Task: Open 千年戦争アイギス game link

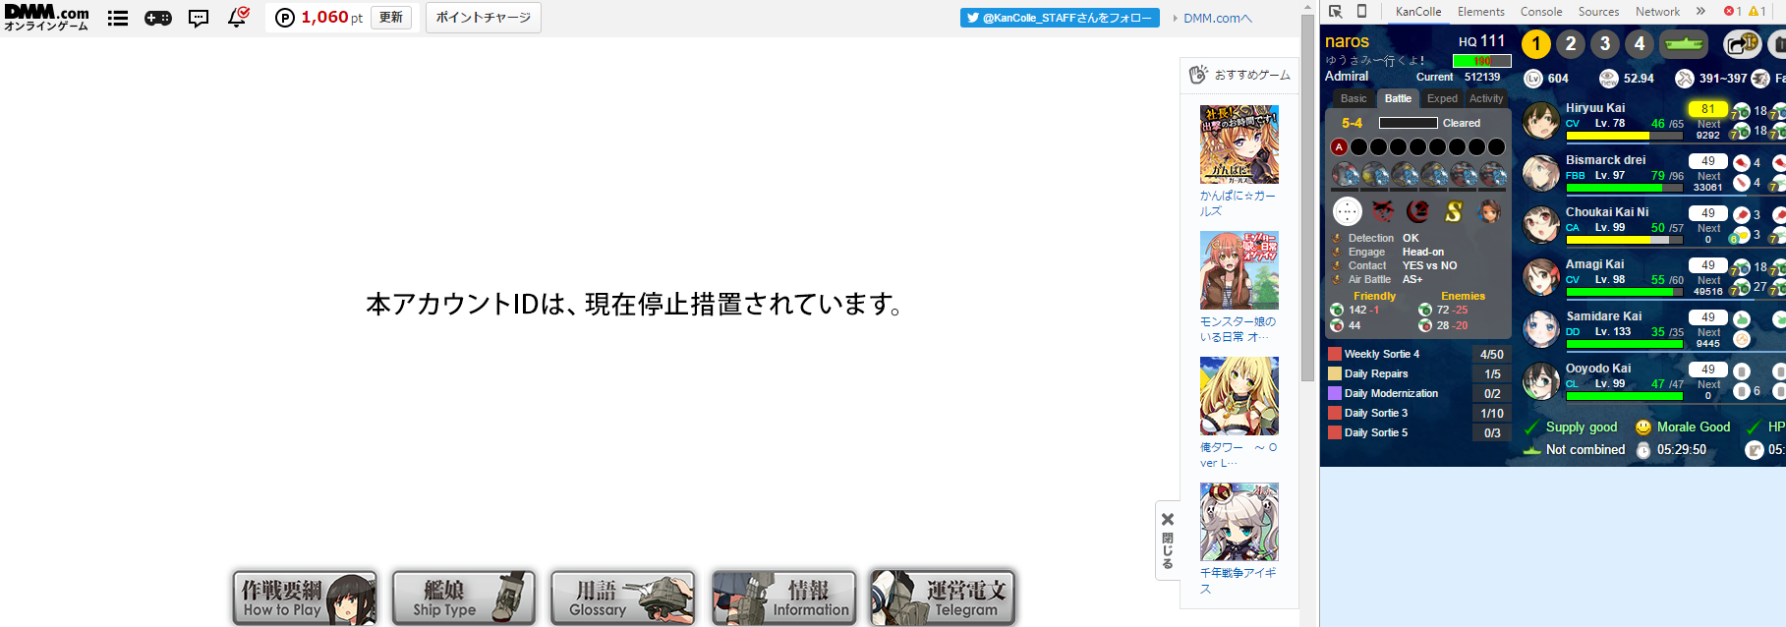Action: click(x=1238, y=581)
